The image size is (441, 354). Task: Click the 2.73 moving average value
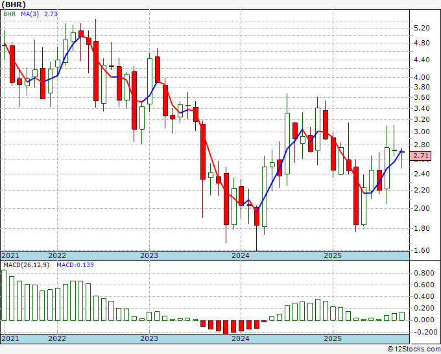[x=51, y=14]
